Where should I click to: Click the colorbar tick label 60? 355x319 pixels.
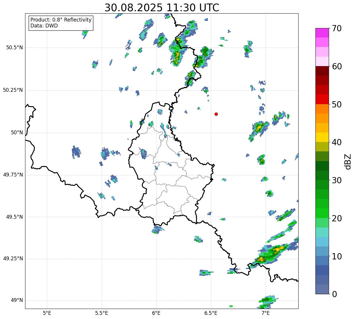(337, 66)
